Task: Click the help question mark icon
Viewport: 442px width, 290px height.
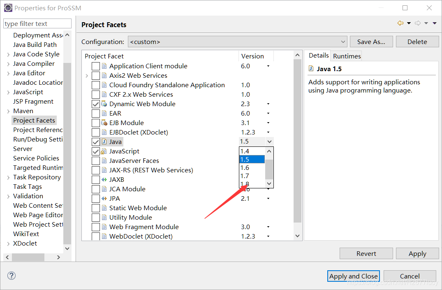Action: coord(12,276)
